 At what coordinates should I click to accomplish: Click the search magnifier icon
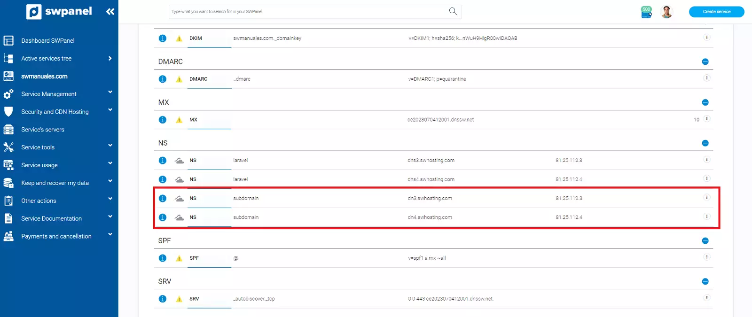point(453,11)
